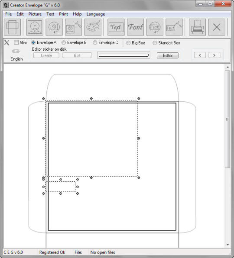The width and height of the screenshot is (234, 258).
Task: Click the 'Editor sticker on disk' label
Action: [x=49, y=49]
